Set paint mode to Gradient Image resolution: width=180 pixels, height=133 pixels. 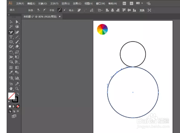click(x=14, y=106)
